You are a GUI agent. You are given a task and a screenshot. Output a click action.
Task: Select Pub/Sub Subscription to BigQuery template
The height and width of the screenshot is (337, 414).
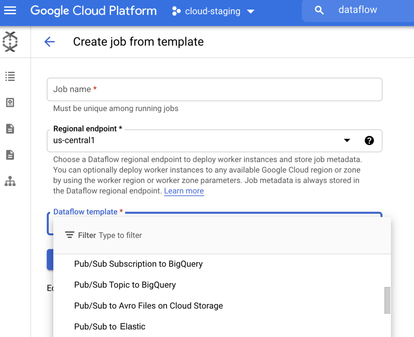(x=139, y=264)
